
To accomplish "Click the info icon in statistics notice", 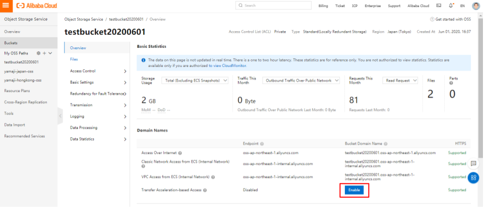I will [x=144, y=60].
